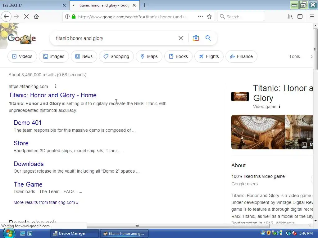Click the red-slashed tray icon beside the clock
Screen dimensions: 318x238
[x=294, y=233]
